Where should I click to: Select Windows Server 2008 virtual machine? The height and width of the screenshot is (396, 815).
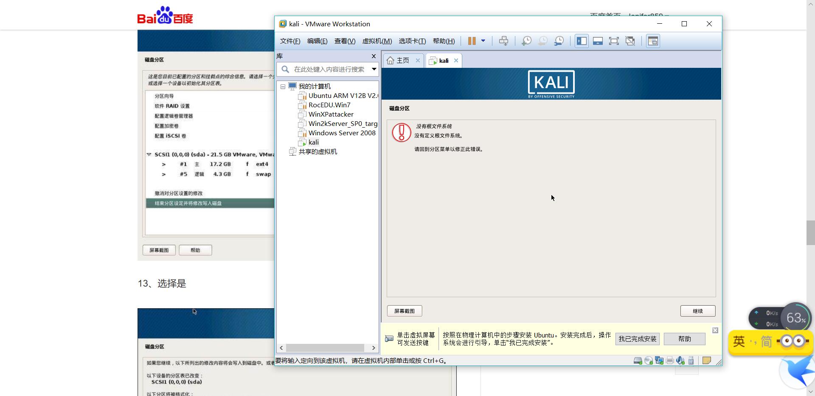tap(342, 133)
